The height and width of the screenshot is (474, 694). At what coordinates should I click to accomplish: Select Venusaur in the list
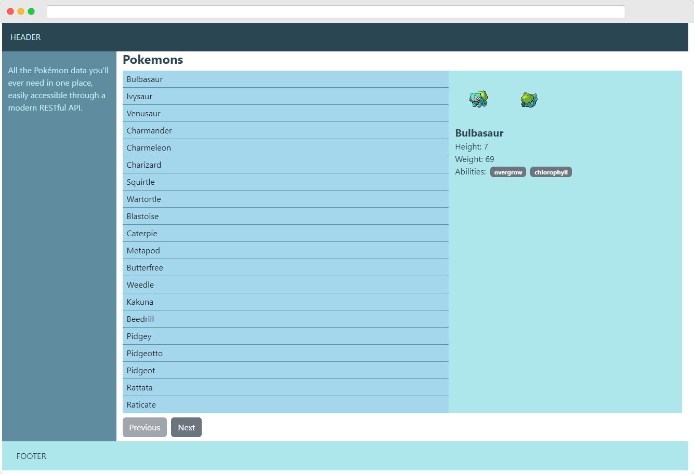click(285, 114)
